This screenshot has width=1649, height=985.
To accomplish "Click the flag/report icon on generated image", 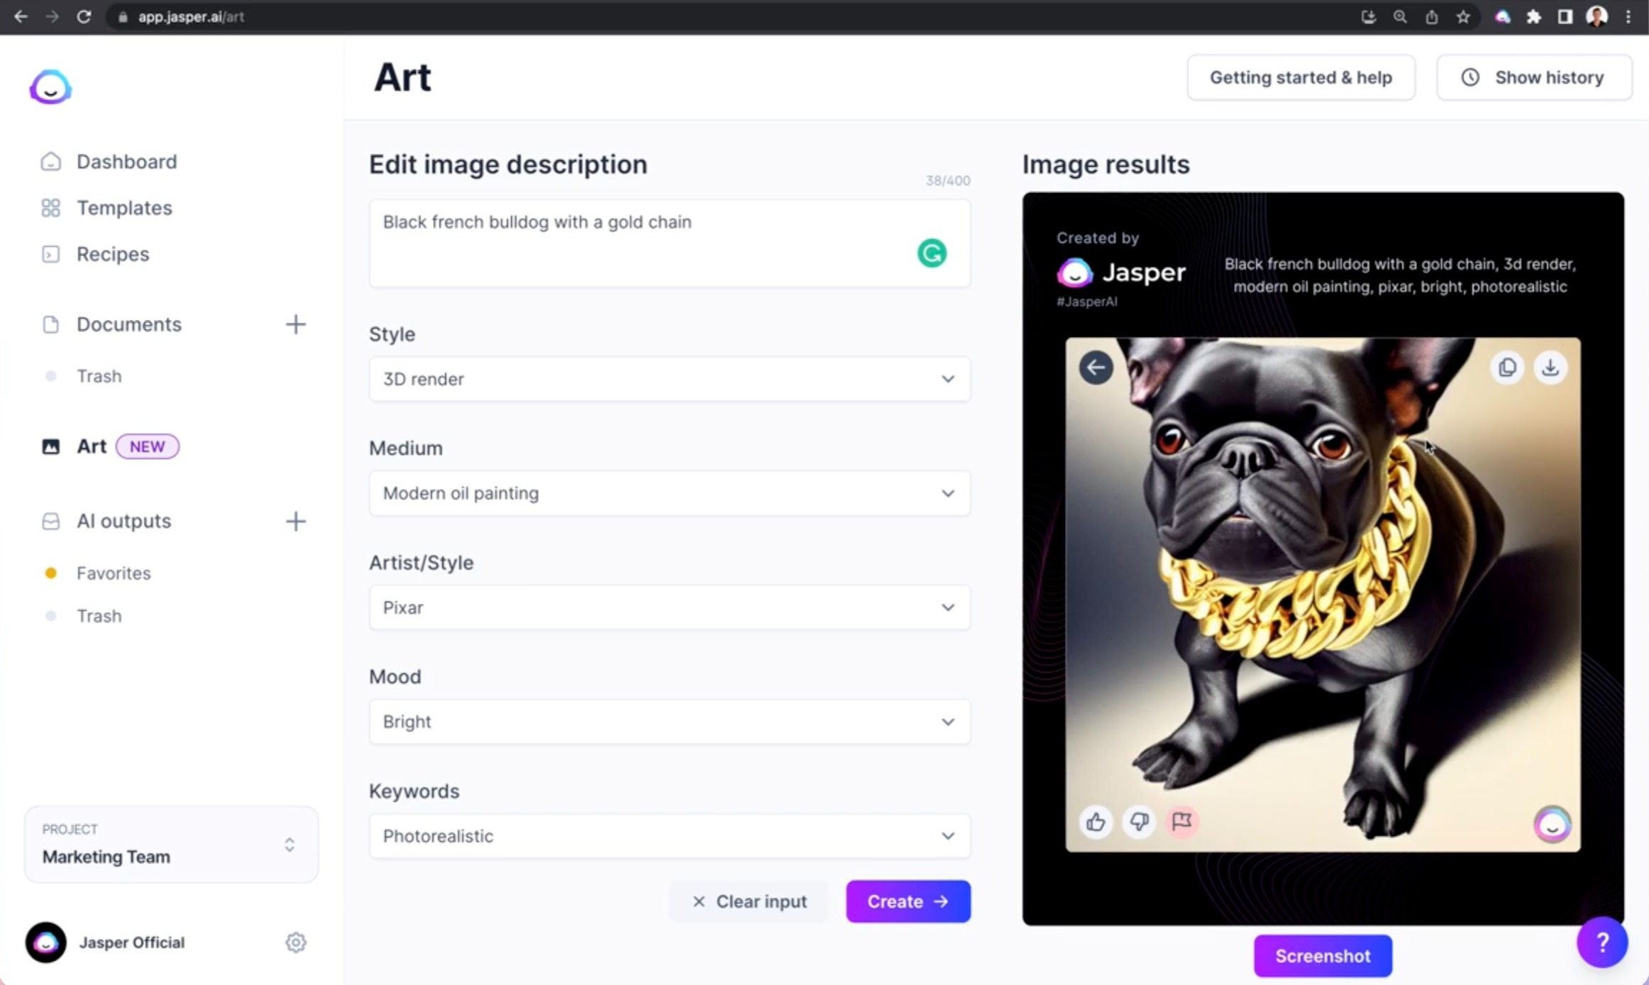I will [1183, 822].
